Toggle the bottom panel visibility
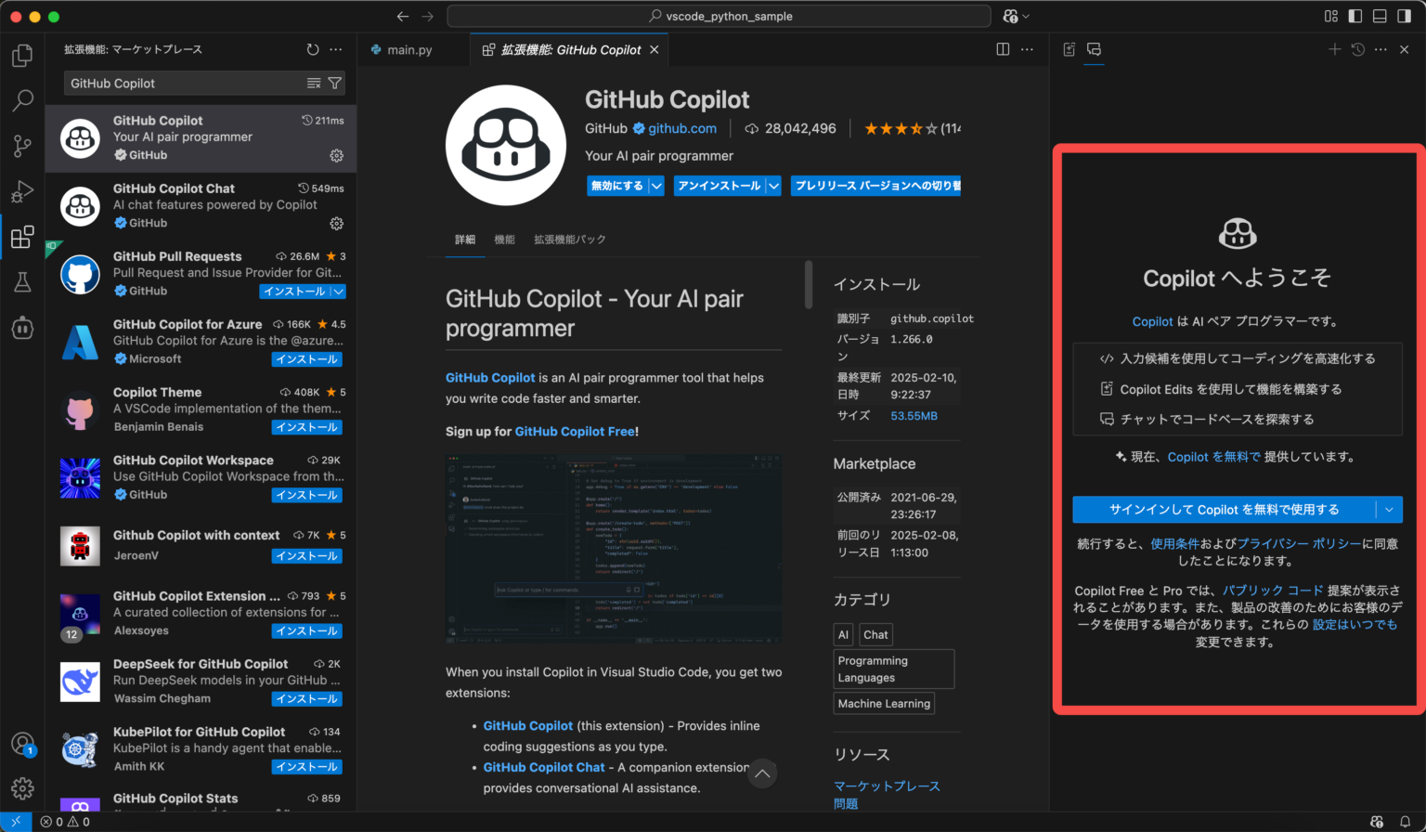 point(1378,16)
